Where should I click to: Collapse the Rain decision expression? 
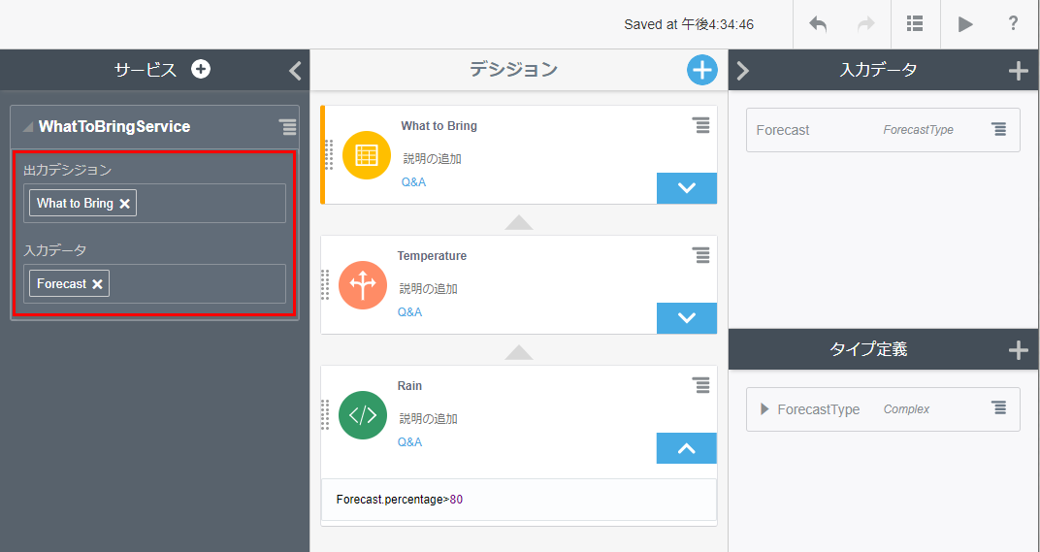pos(687,448)
